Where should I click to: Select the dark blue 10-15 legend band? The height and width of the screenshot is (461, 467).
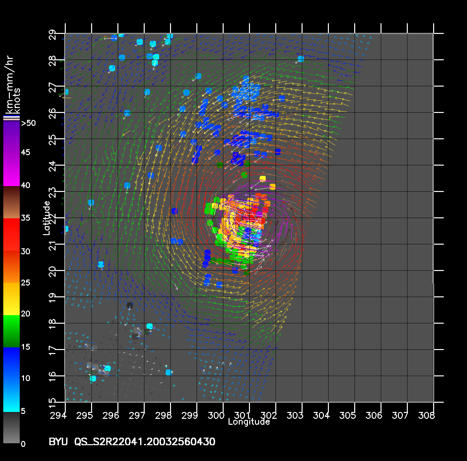tap(11, 362)
